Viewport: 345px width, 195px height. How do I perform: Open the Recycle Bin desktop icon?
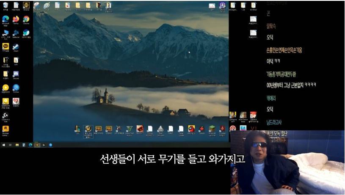click(x=6, y=6)
